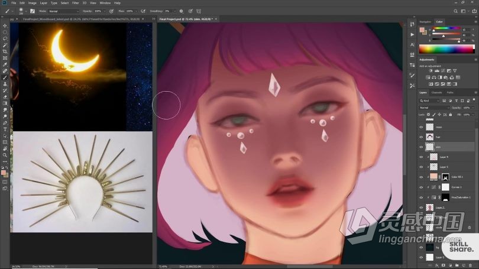Add Brightness/Contrast adjustment icon
479x269 pixels.
point(431,71)
